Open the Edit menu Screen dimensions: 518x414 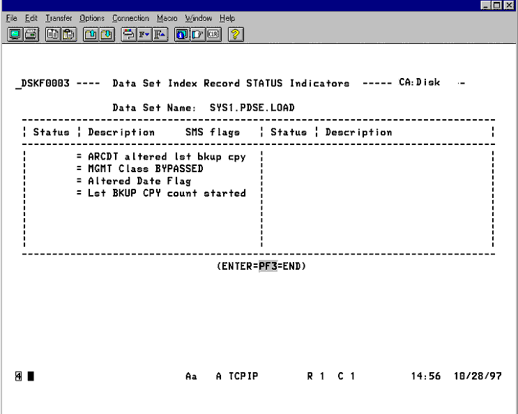pyautogui.click(x=31, y=18)
